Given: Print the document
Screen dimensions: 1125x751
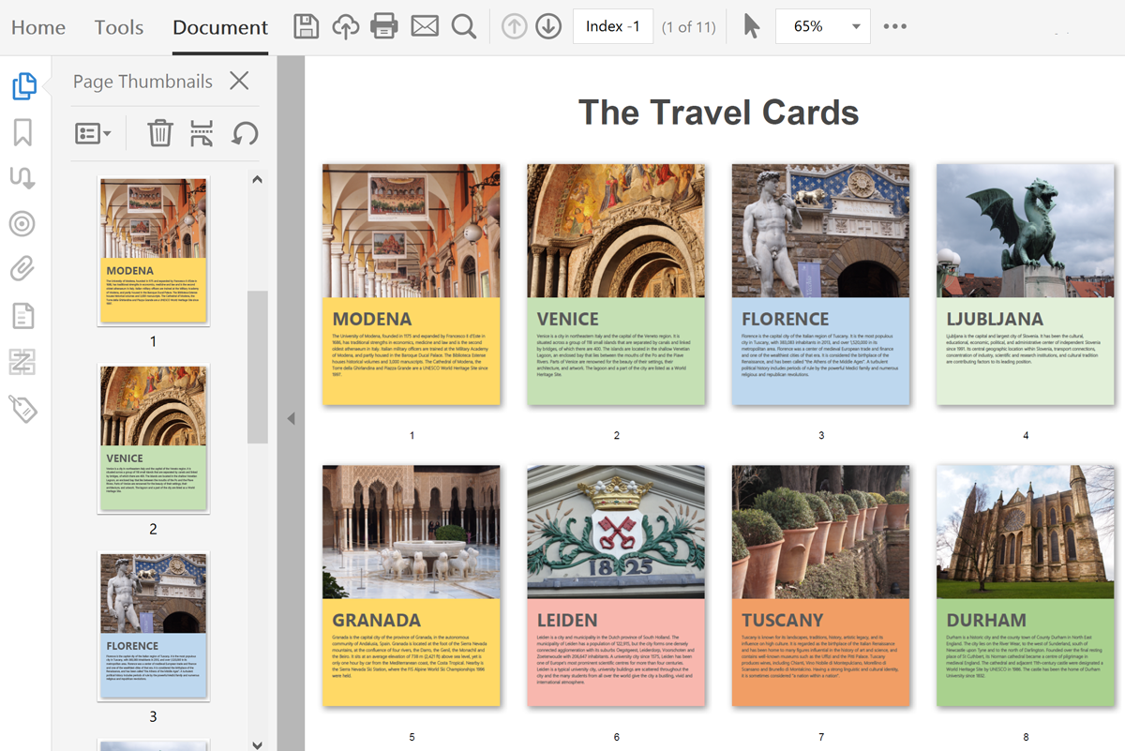Looking at the screenshot, I should pos(384,26).
